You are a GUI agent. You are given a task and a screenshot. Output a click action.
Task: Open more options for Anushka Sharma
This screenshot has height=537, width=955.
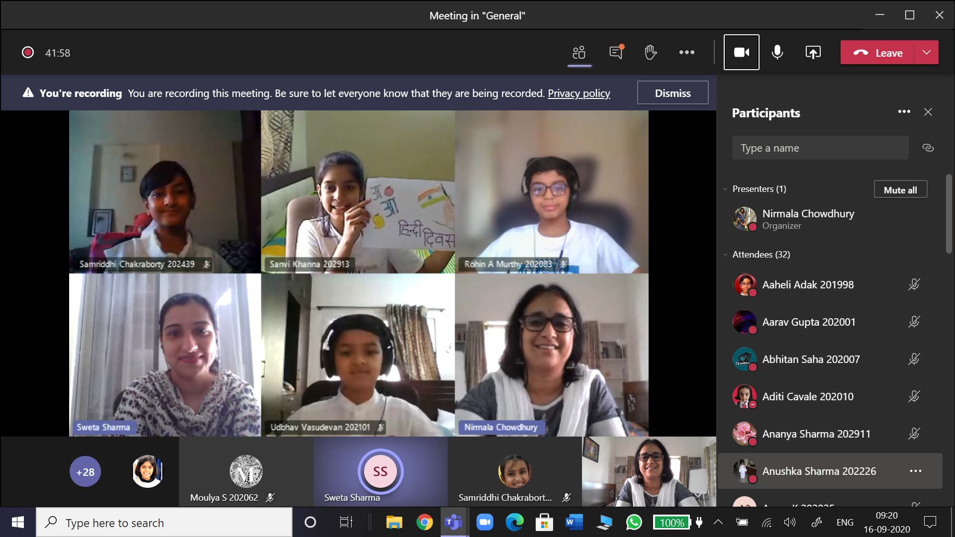click(915, 471)
